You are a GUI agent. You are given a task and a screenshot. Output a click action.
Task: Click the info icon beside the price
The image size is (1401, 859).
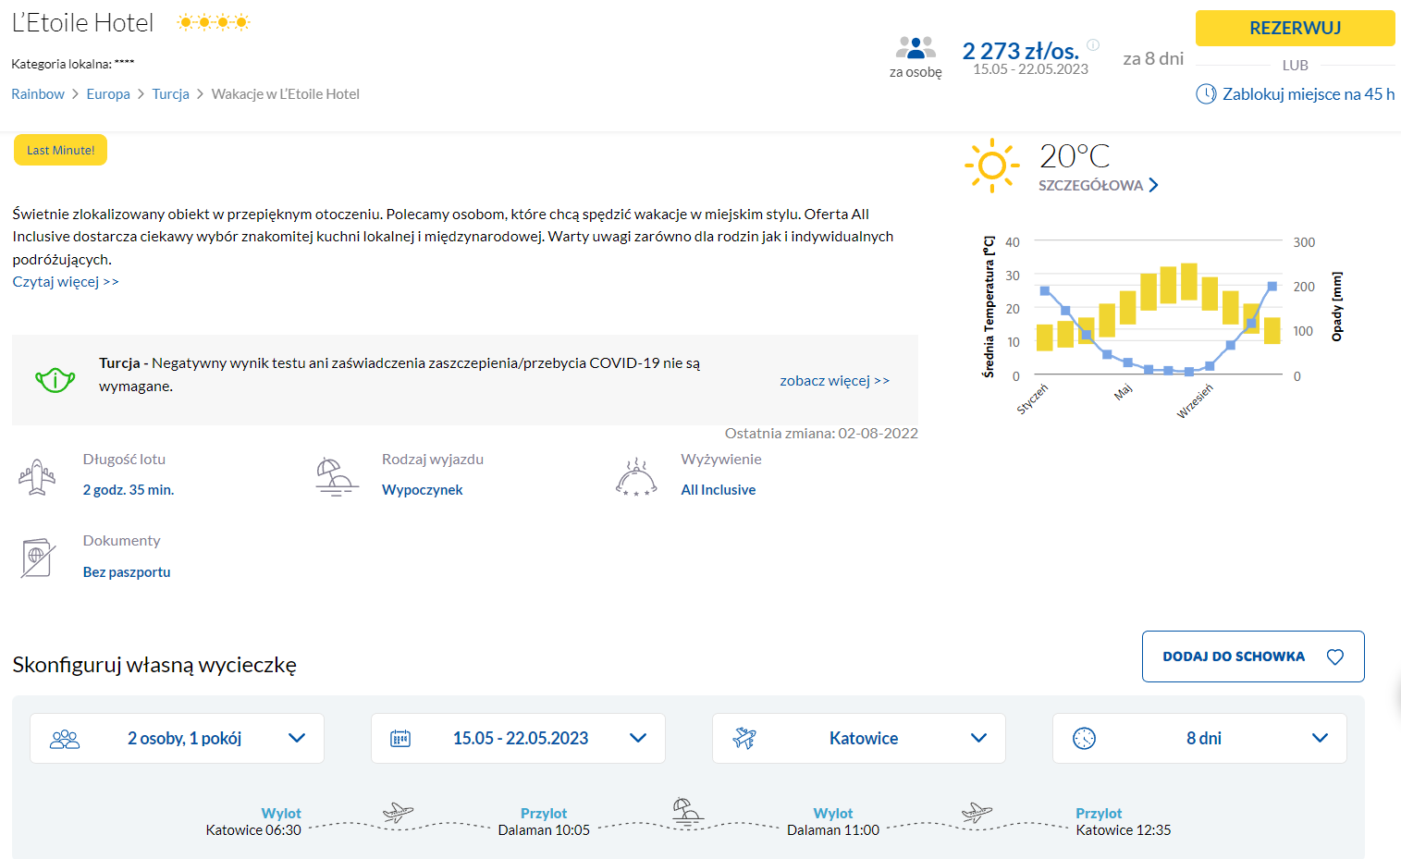[1093, 44]
